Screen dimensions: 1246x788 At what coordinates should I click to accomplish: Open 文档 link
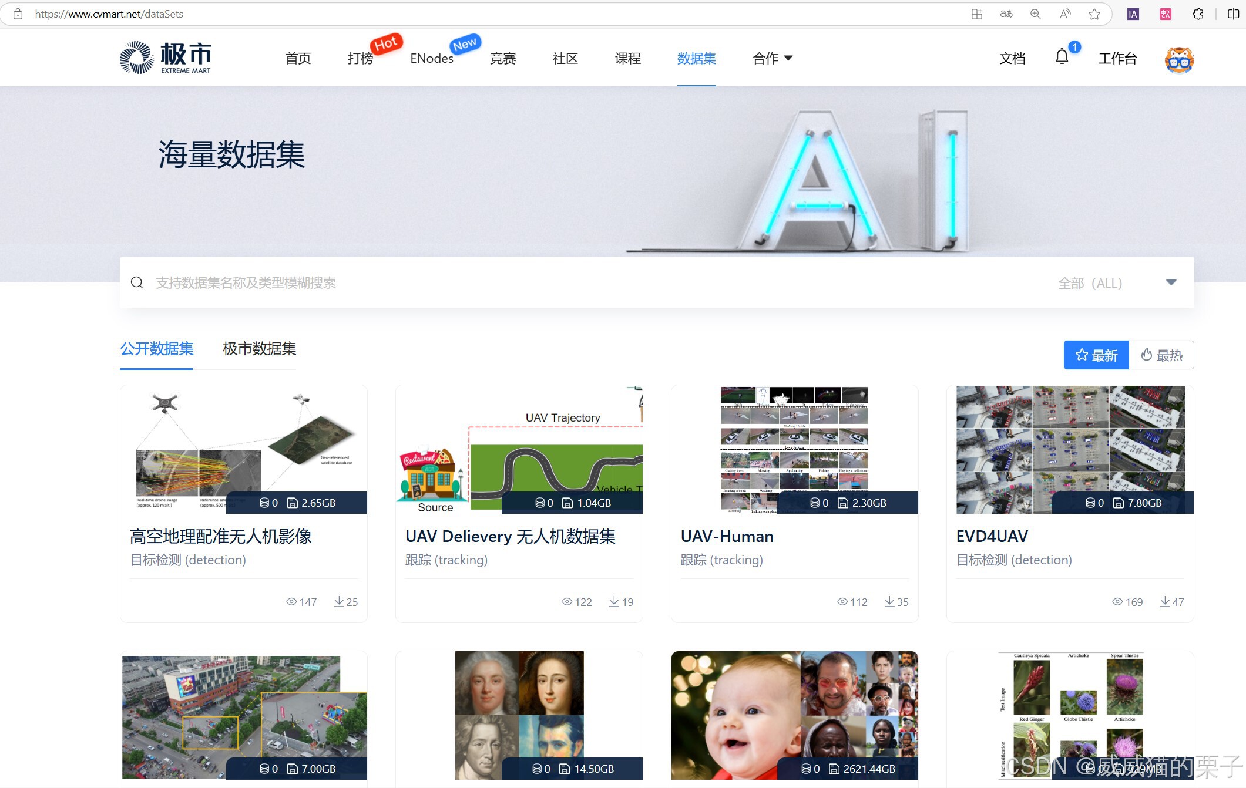(1012, 58)
